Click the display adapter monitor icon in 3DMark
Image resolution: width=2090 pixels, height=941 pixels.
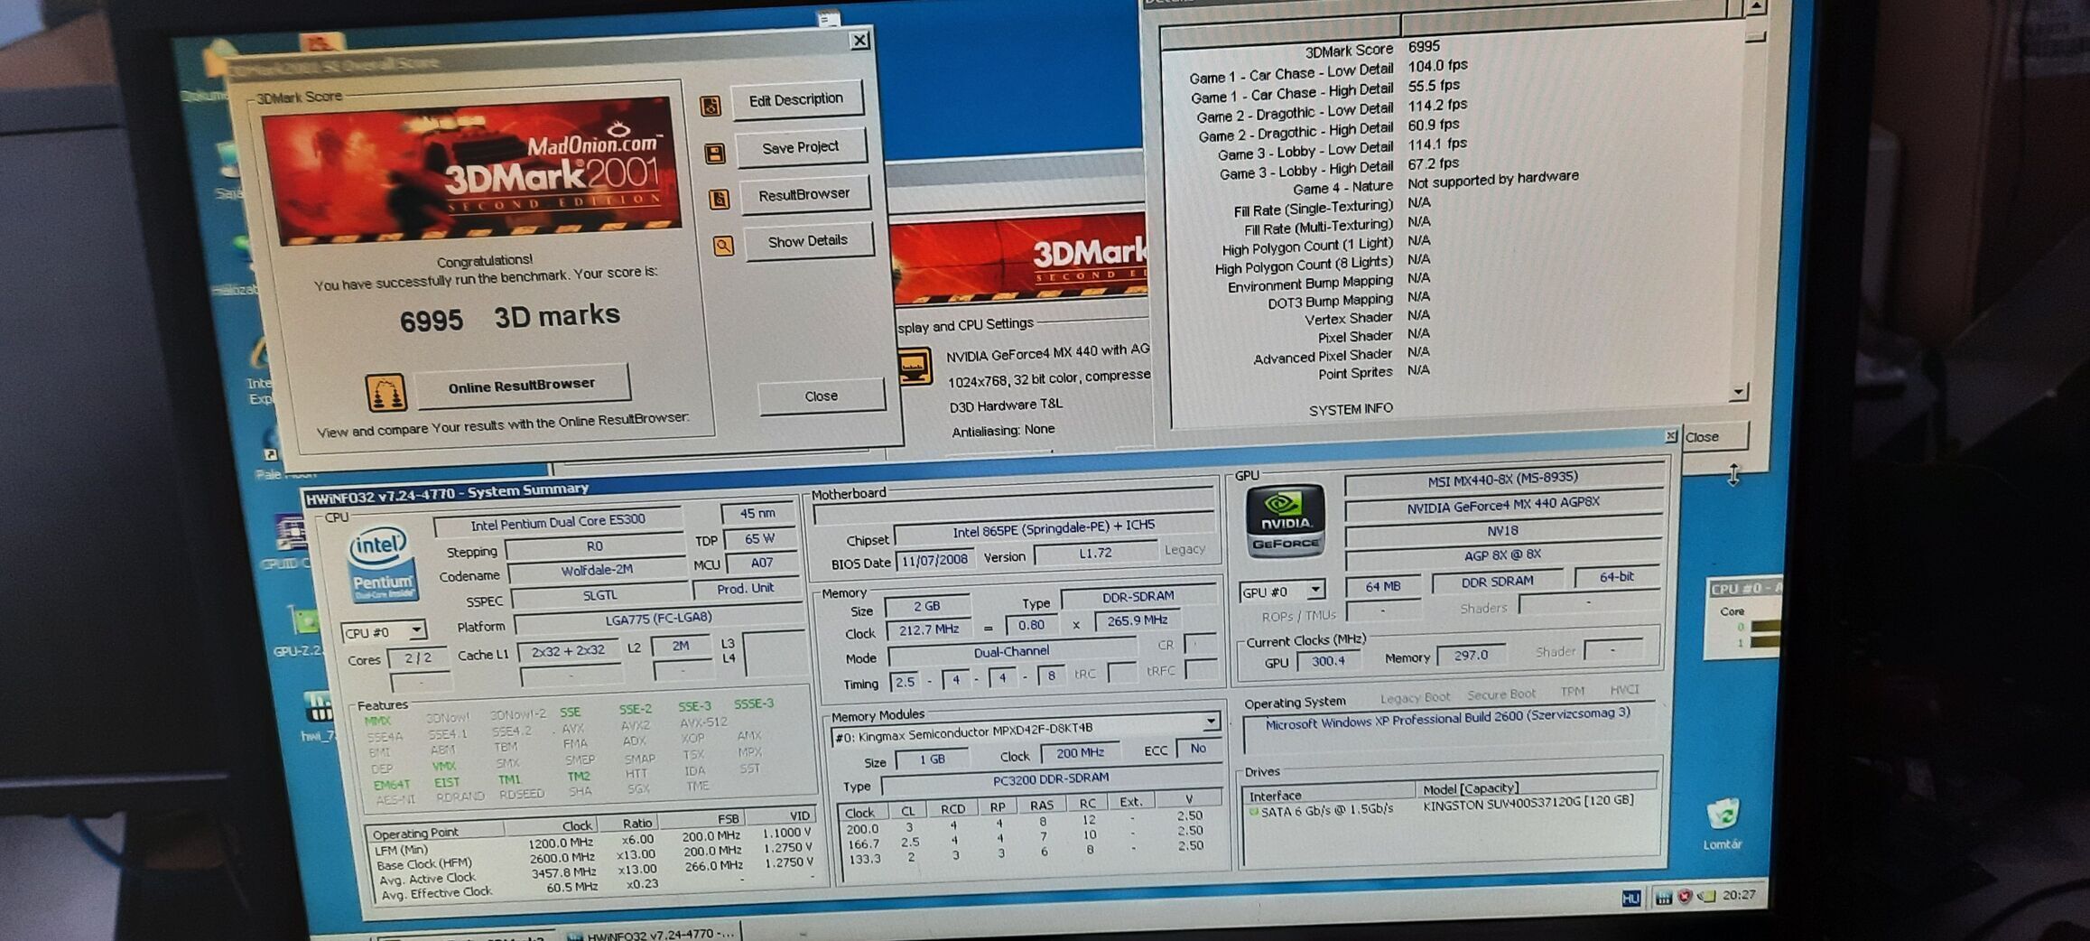[915, 368]
